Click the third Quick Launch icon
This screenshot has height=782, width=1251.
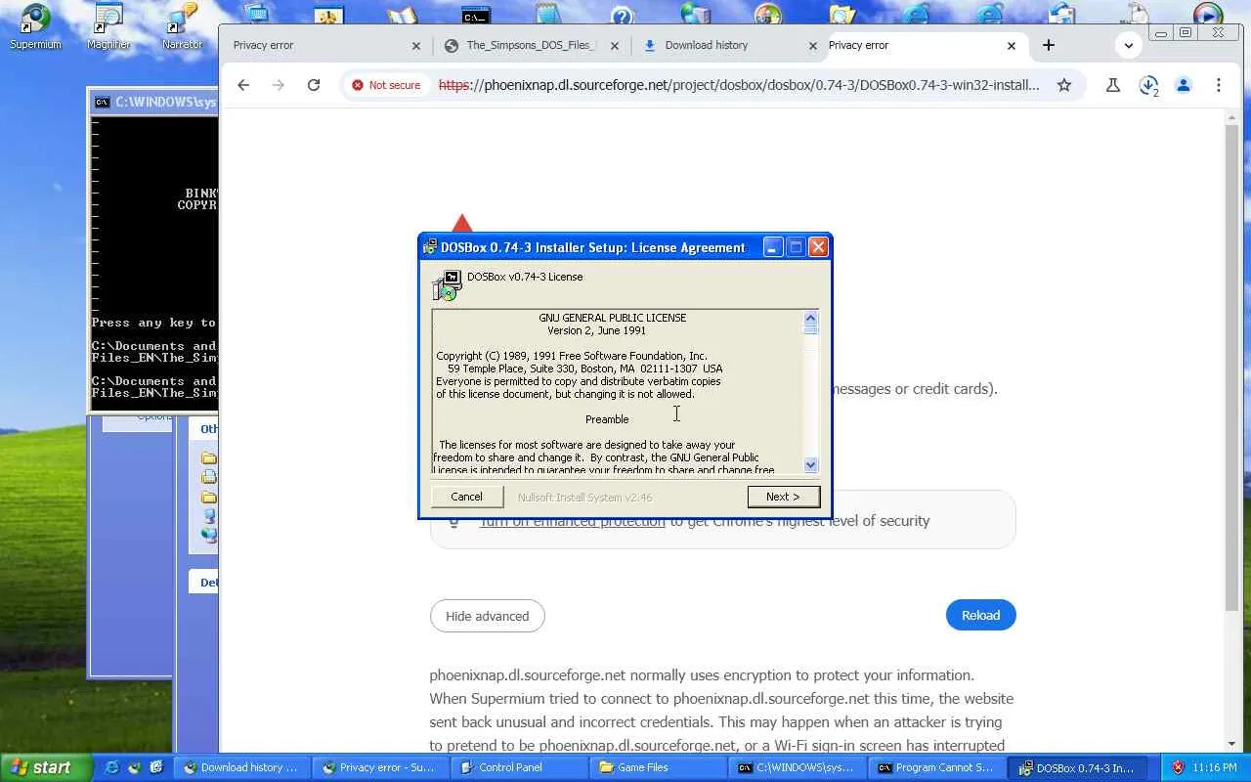tap(156, 767)
